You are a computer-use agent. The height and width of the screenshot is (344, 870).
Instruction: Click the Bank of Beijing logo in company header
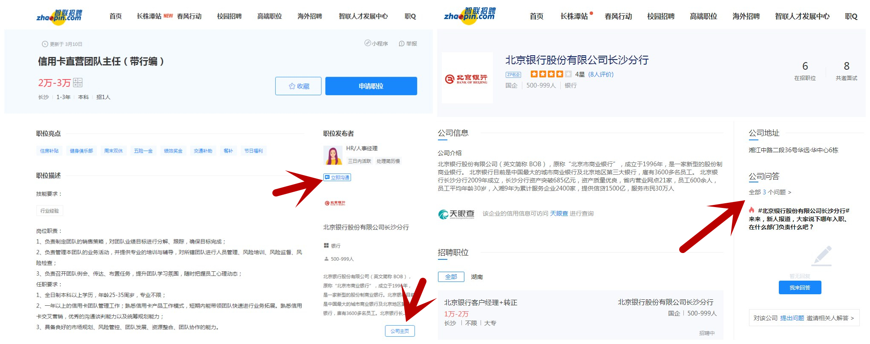467,78
